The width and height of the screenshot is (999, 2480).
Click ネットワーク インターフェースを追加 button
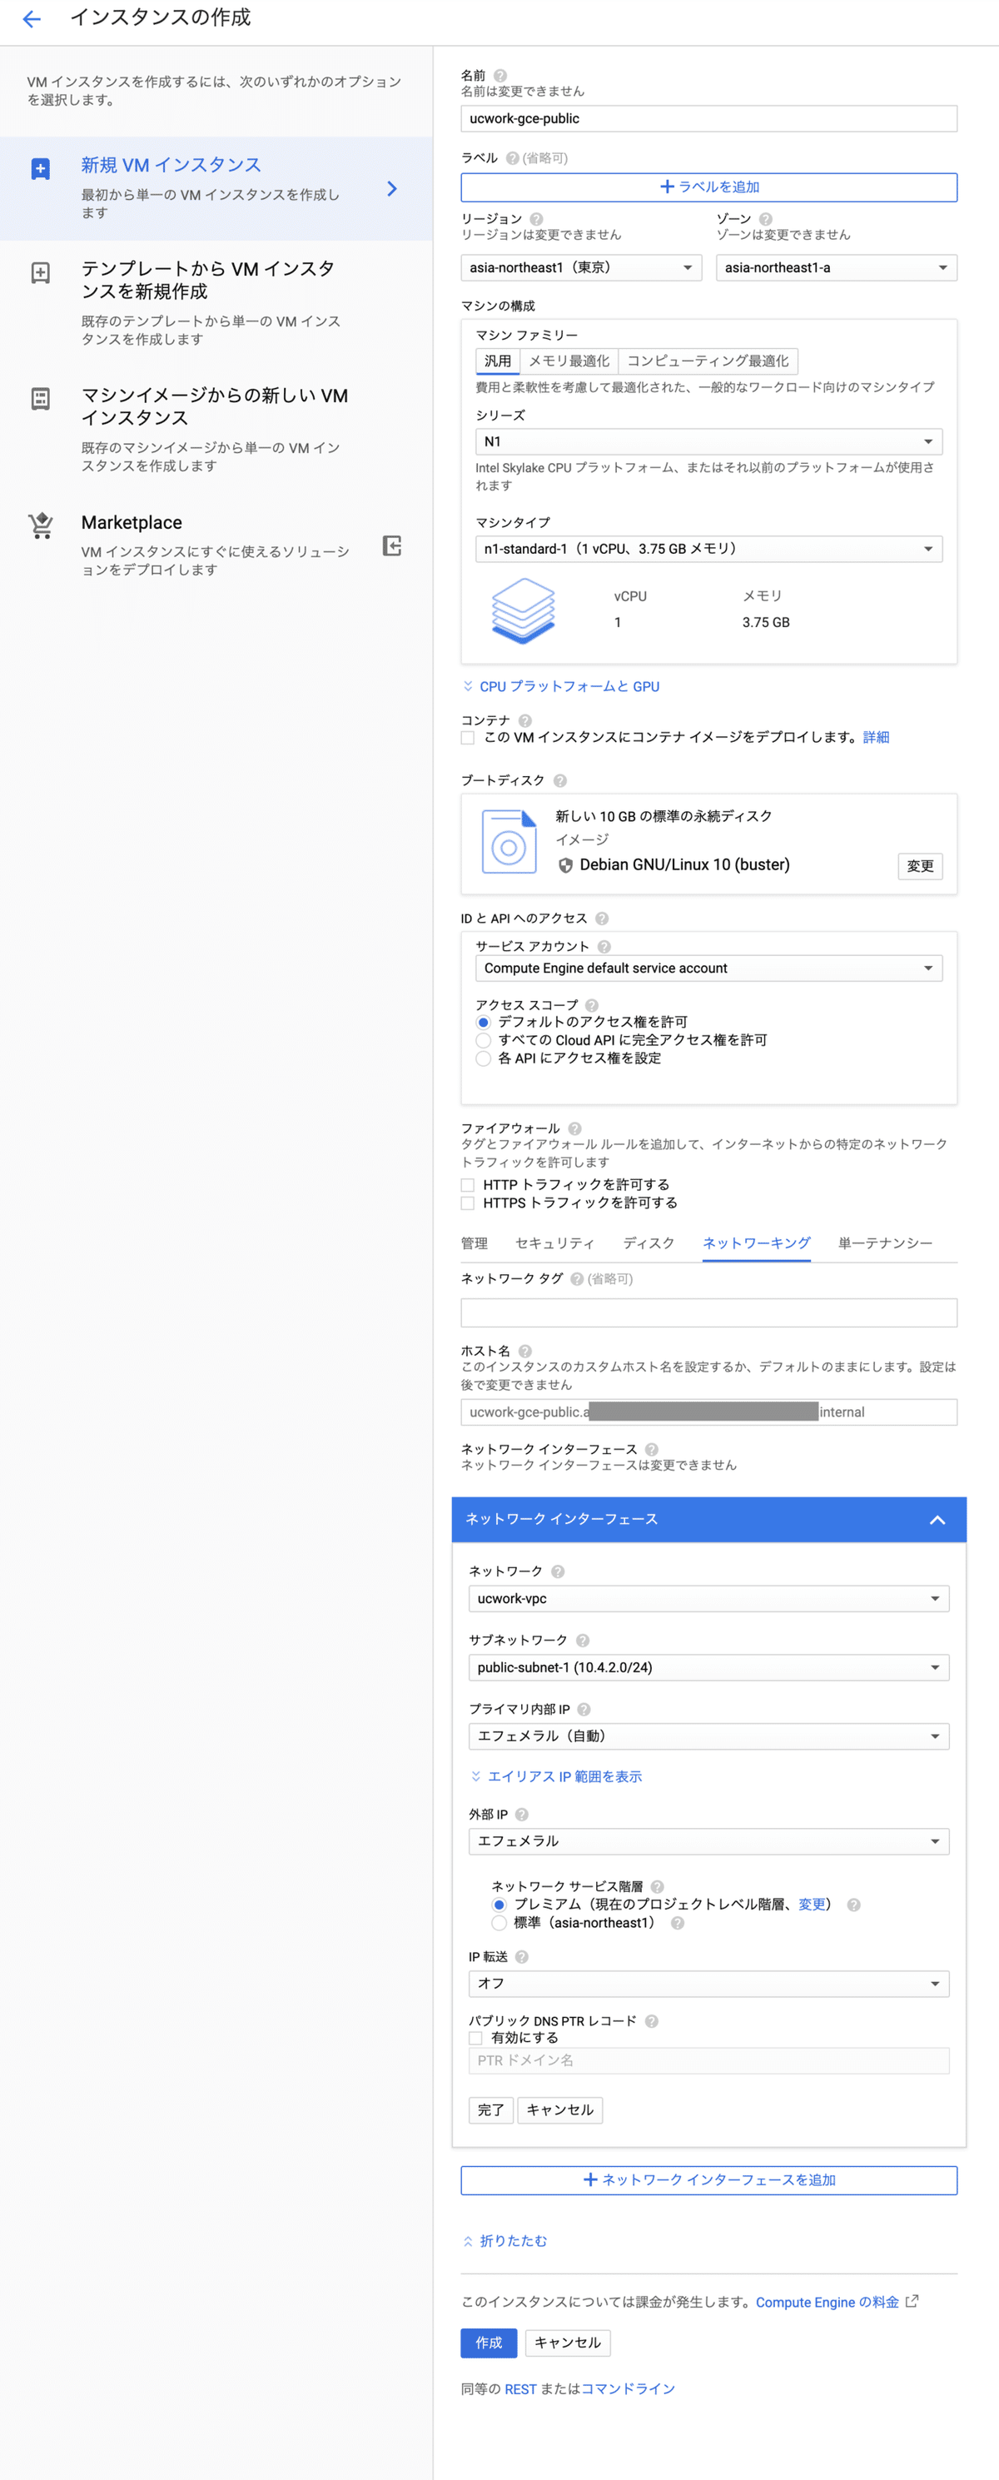click(708, 2180)
